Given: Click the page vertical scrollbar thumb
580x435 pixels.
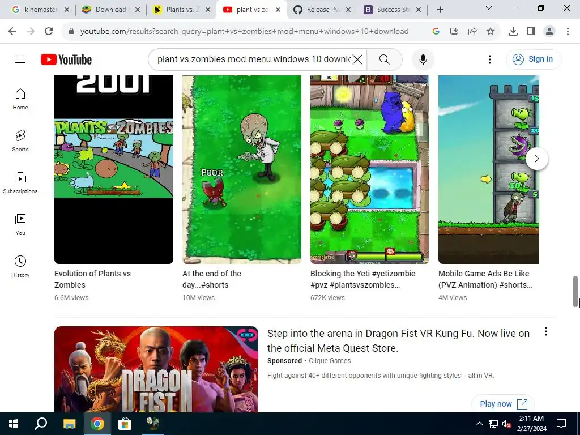Looking at the screenshot, I should 575,291.
